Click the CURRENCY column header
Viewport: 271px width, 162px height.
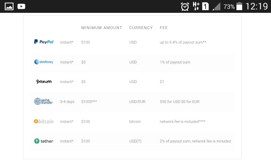point(141,28)
